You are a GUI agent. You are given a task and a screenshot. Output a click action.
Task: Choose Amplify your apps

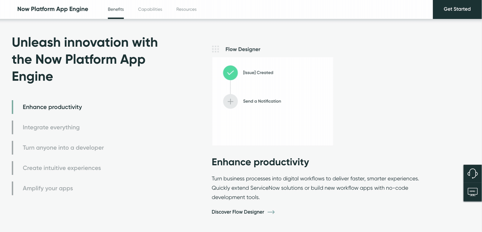tap(48, 188)
